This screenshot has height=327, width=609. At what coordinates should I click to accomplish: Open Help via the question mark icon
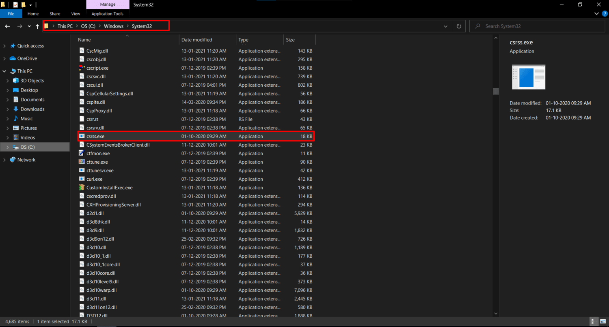point(605,13)
